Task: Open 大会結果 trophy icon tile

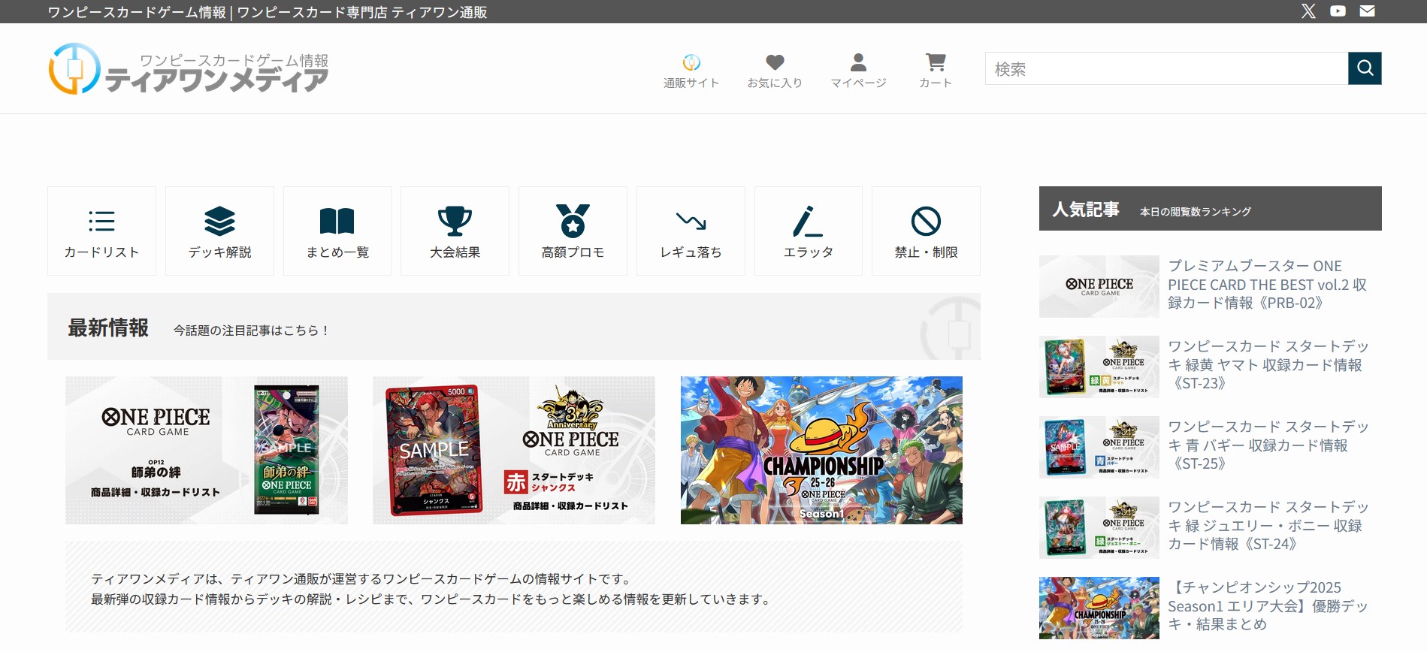Action: click(455, 231)
